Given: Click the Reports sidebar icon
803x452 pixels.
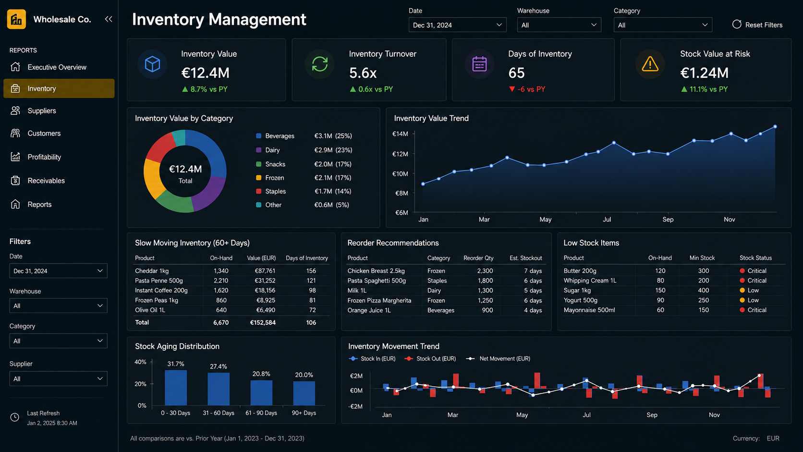Looking at the screenshot, I should point(15,204).
